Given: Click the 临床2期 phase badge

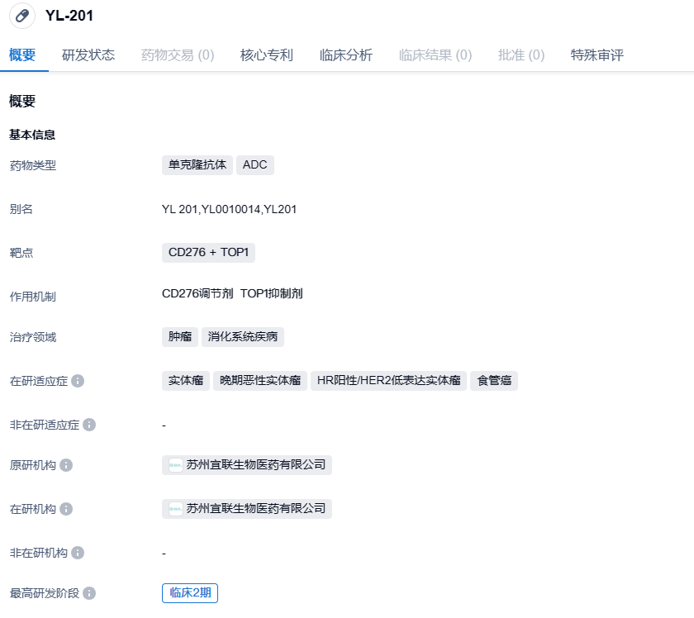Looking at the screenshot, I should click(x=190, y=593).
